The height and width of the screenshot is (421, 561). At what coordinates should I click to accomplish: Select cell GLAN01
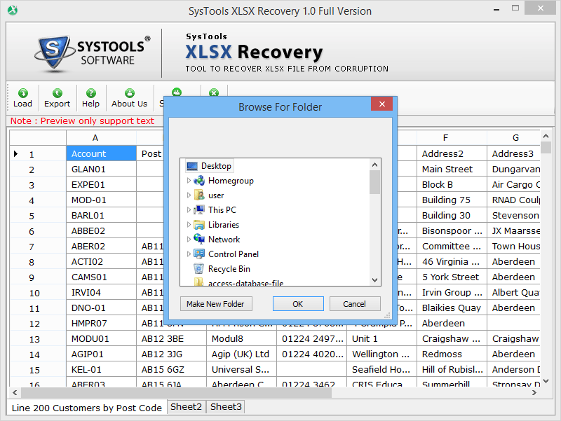coord(101,170)
